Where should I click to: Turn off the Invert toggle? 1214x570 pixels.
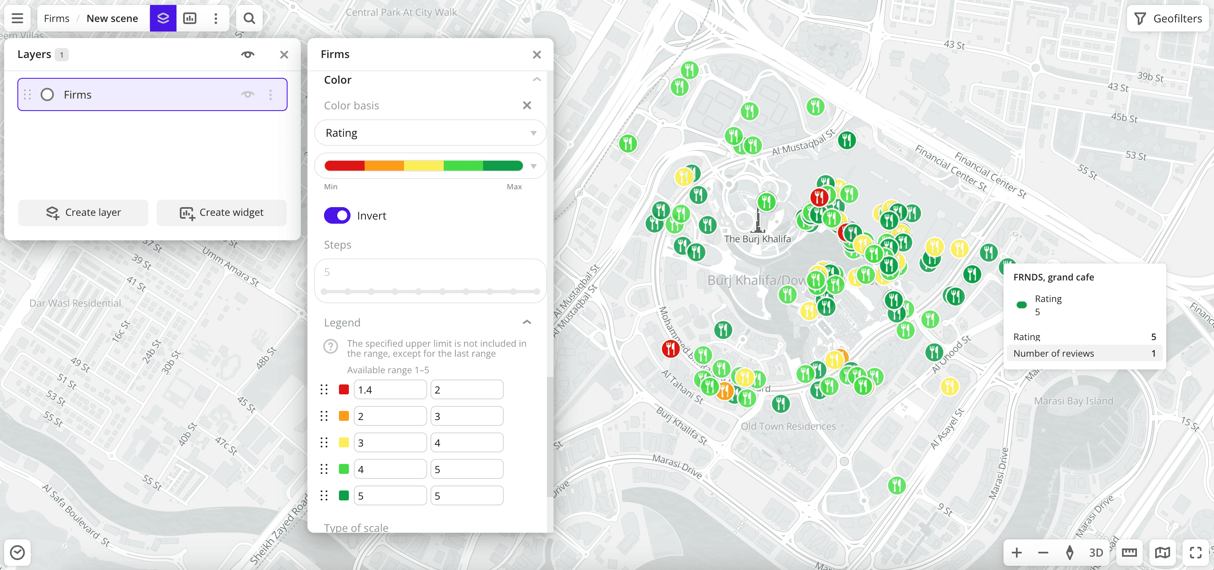(x=337, y=215)
